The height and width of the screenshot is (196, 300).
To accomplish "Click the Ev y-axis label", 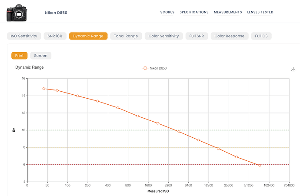I will 14,130.
